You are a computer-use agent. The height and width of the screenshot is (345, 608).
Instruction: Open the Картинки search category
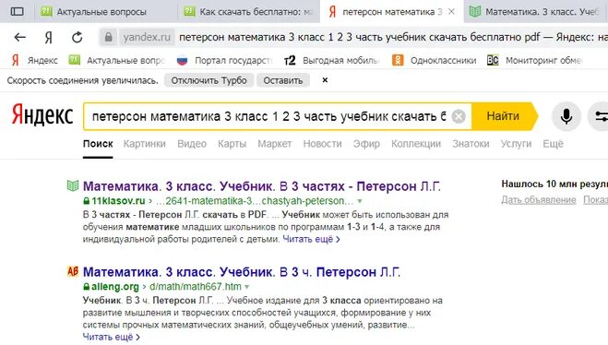(x=144, y=144)
